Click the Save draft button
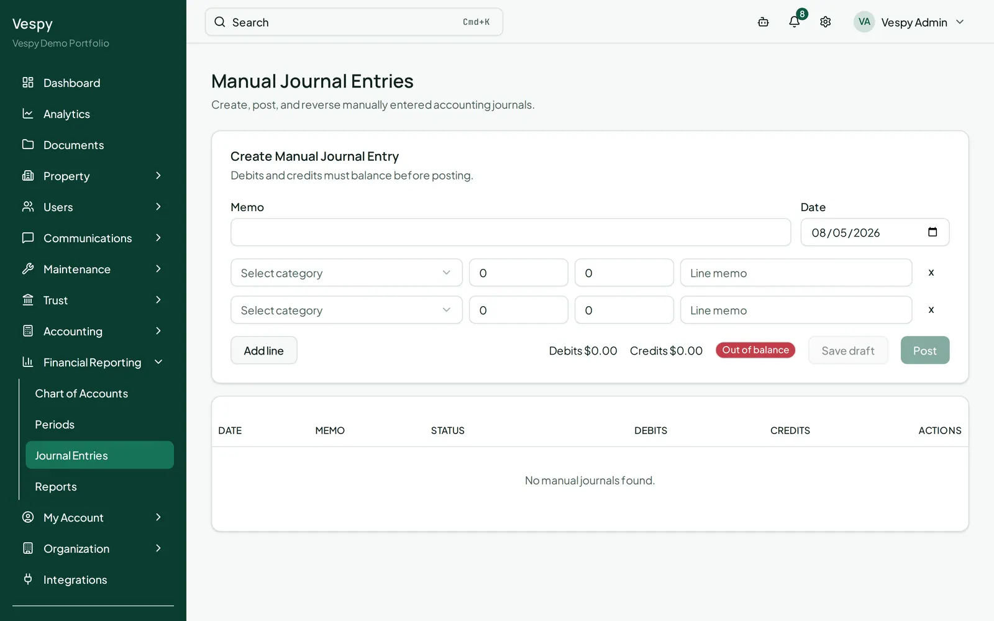This screenshot has height=621, width=994. (848, 350)
